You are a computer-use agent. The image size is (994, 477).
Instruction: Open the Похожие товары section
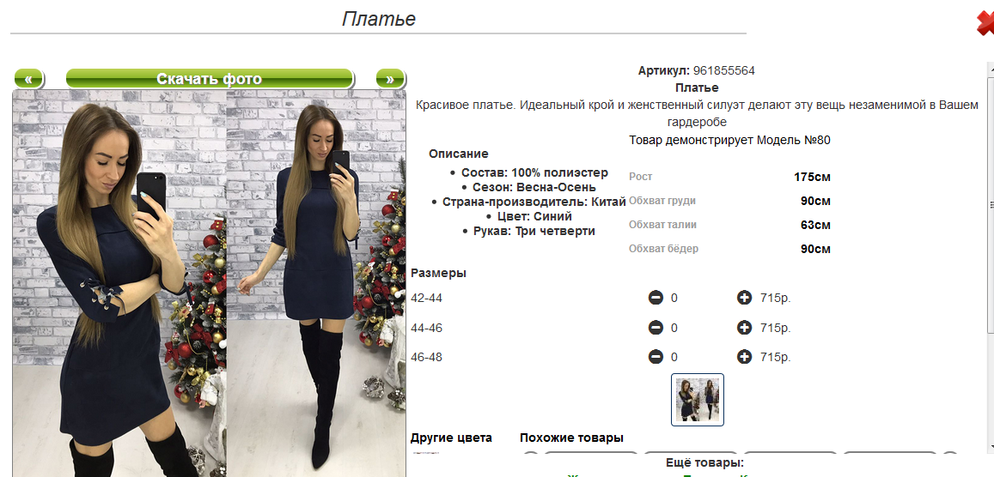click(x=572, y=438)
